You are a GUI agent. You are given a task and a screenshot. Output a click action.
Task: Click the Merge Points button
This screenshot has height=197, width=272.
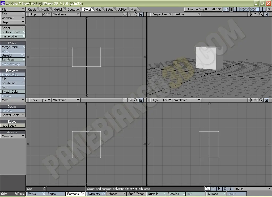point(13,47)
